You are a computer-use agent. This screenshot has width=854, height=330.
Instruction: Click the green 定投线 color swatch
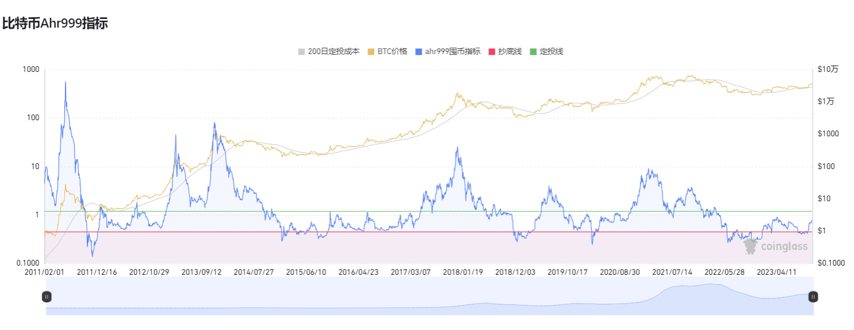(x=534, y=52)
